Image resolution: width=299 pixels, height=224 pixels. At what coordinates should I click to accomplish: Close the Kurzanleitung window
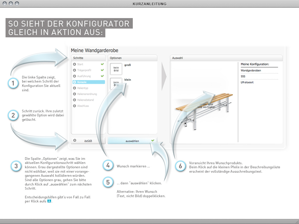[x=5, y=3]
